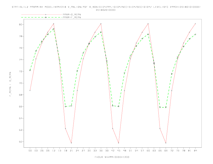Click the F_MEAN circle marker at hour 36
The width and height of the screenshot is (213, 164).
[101, 32]
